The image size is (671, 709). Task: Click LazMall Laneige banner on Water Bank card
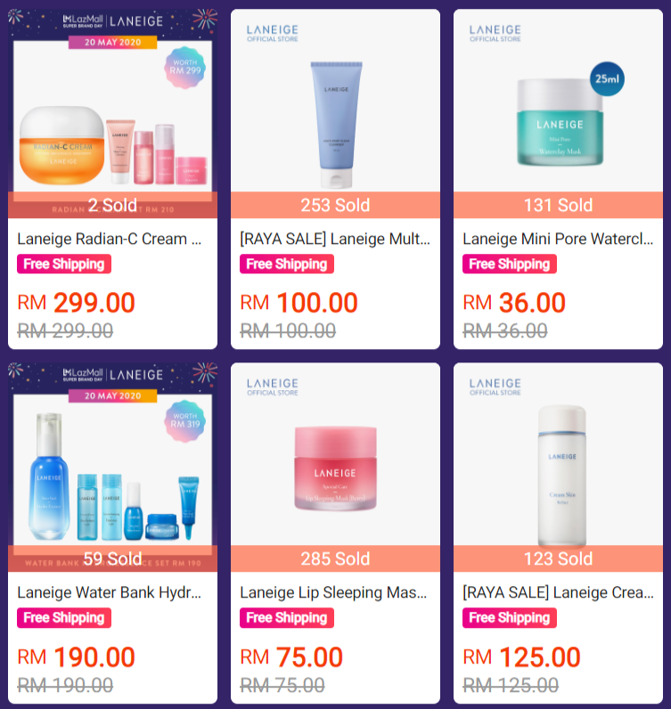pos(112,375)
